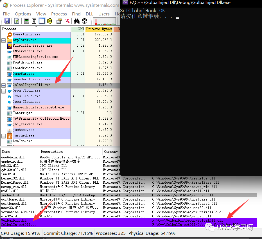Select the highlighted GolbalDll.dll row

click(129, 220)
